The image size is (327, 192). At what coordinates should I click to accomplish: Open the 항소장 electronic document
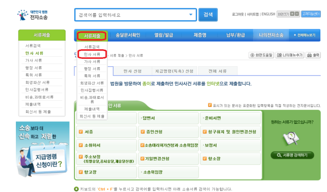point(231,159)
